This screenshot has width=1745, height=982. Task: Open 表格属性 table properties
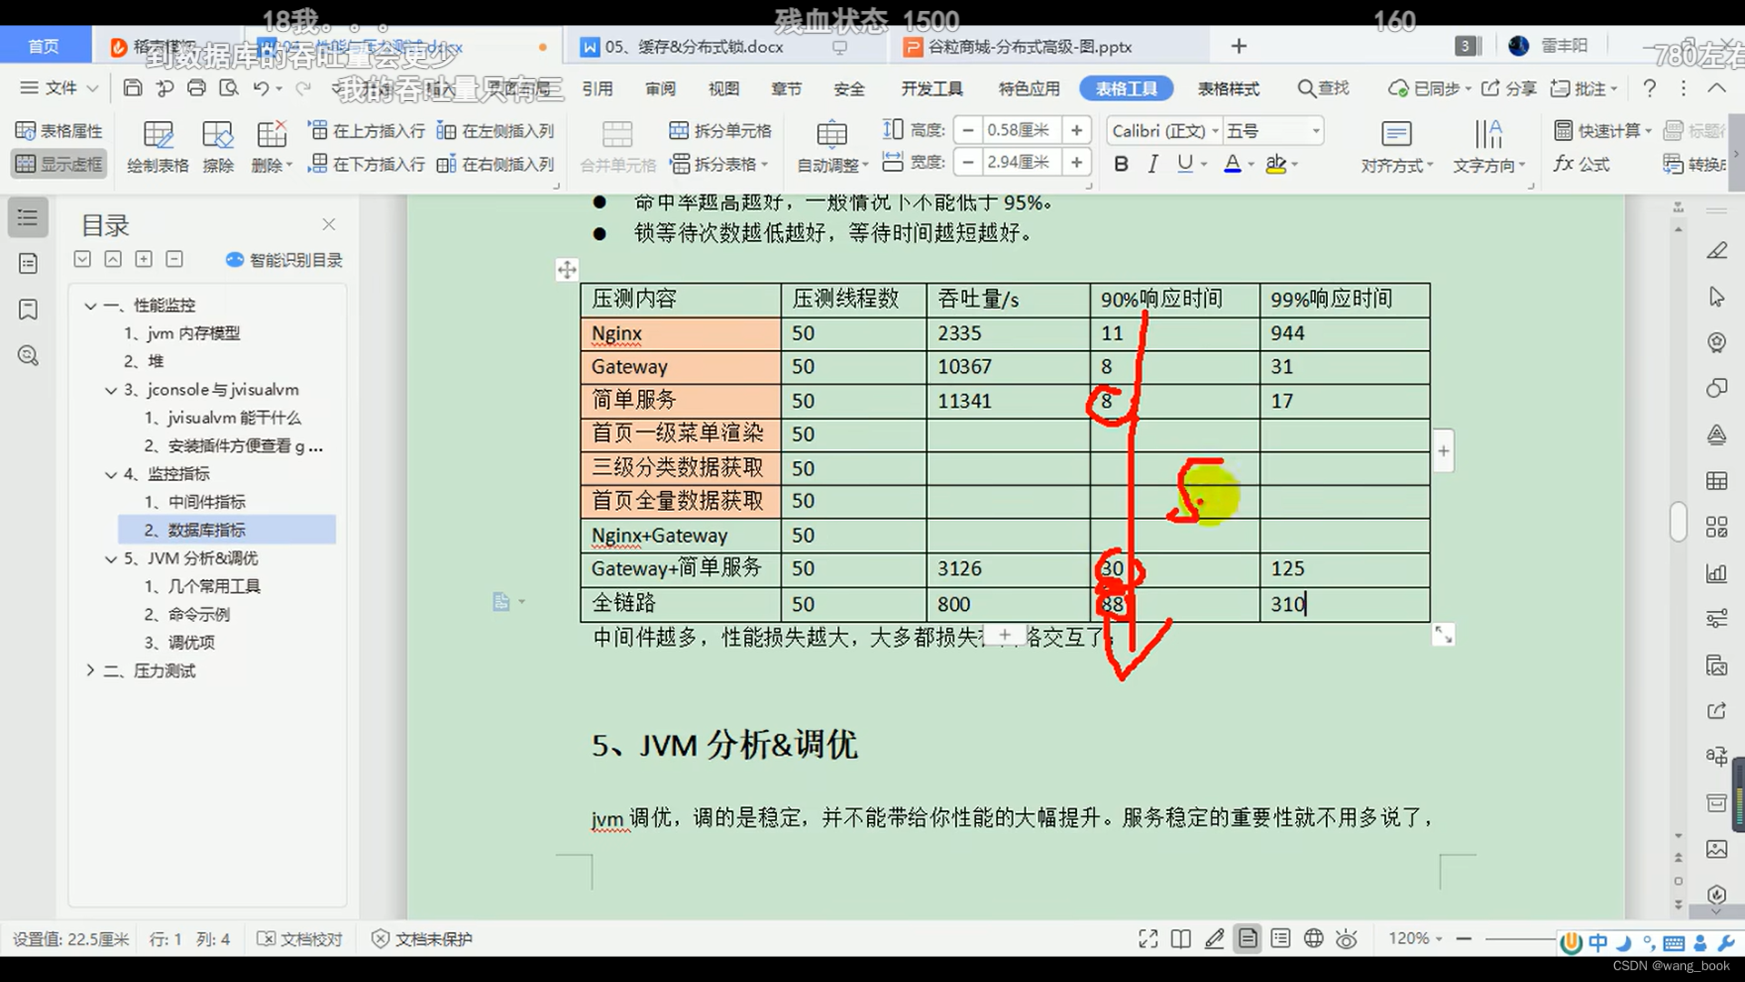(x=60, y=131)
